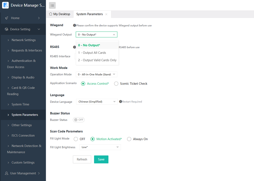Click the house icon on My Desktop tab

tap(51, 14)
